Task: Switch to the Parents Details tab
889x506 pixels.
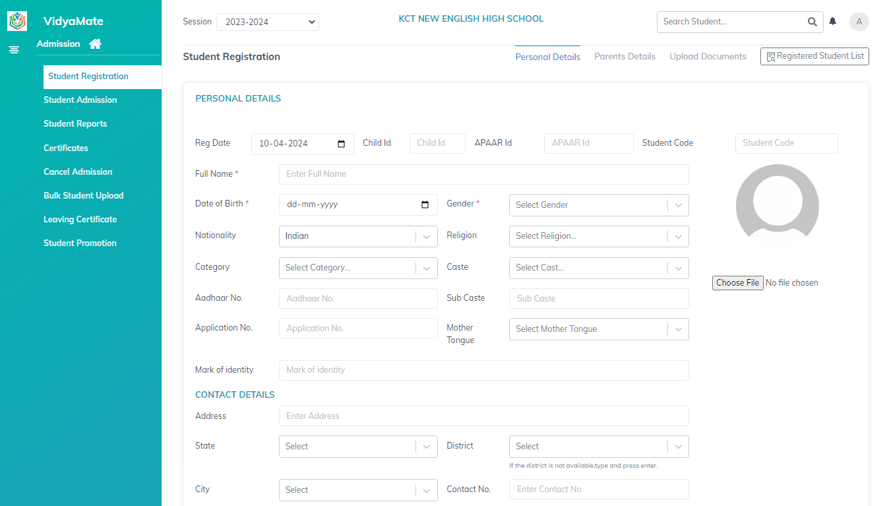Action: [x=625, y=57]
